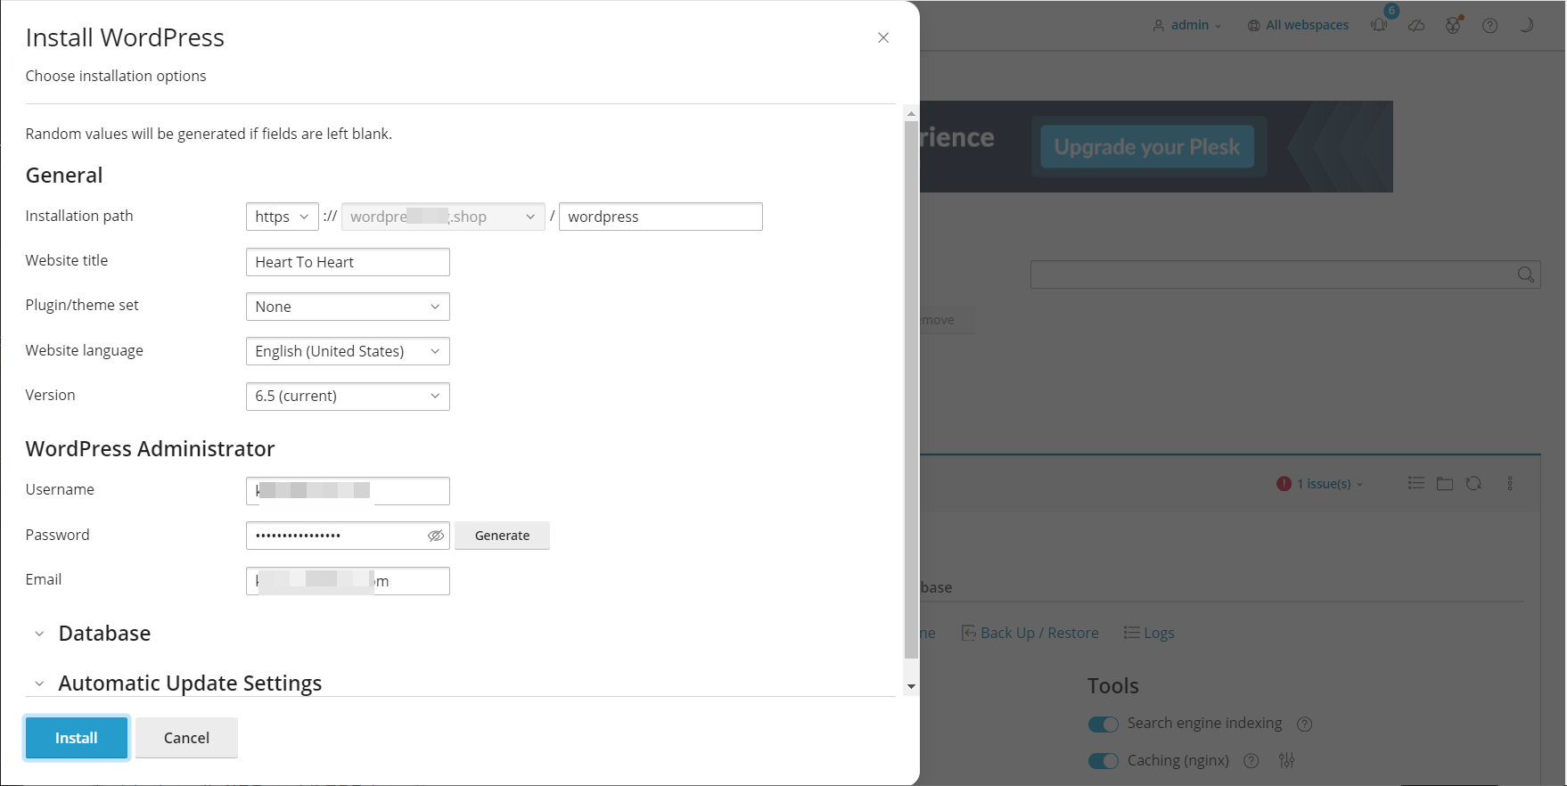Viewport: 1567px width, 786px height.
Task: Click the dialog scrollbar down arrow
Action: tap(911, 686)
